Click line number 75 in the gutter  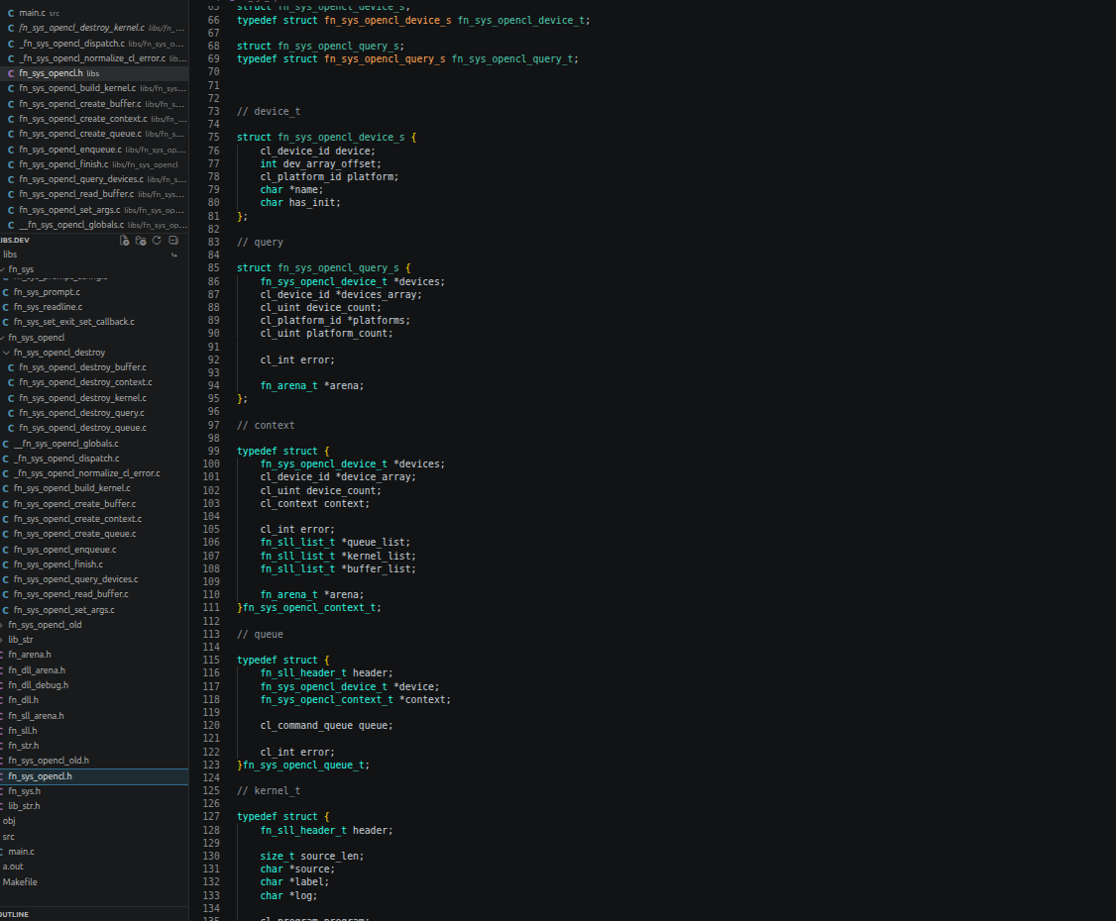click(213, 138)
